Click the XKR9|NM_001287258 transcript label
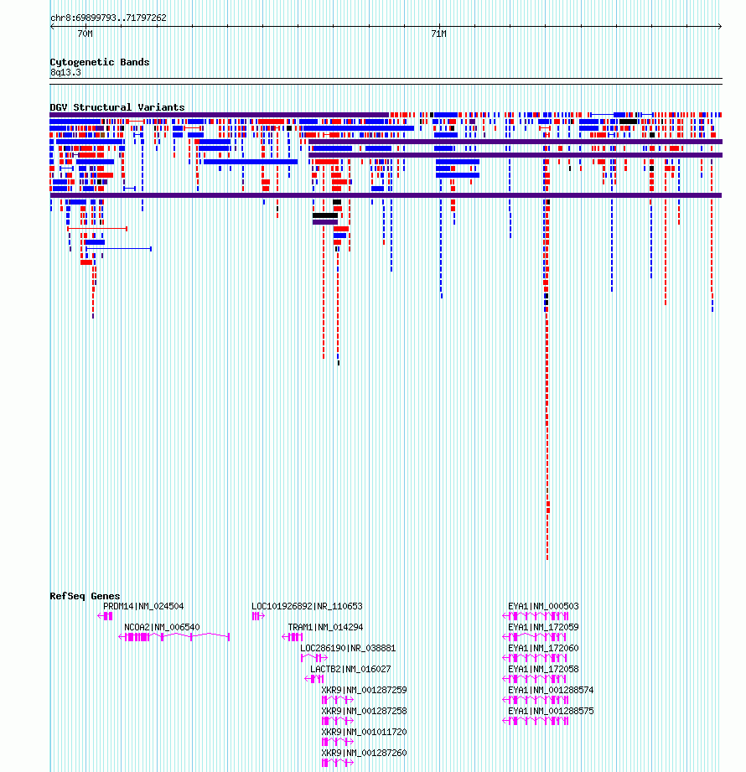The width and height of the screenshot is (746, 772). coord(364,711)
